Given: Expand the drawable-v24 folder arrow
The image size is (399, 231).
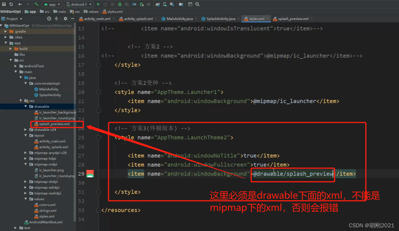Looking at the screenshot, I should 26,130.
